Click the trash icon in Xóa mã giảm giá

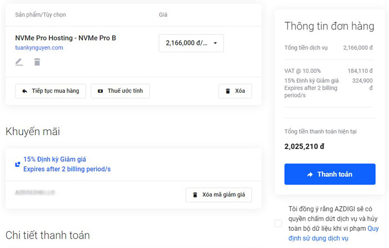[x=195, y=195]
